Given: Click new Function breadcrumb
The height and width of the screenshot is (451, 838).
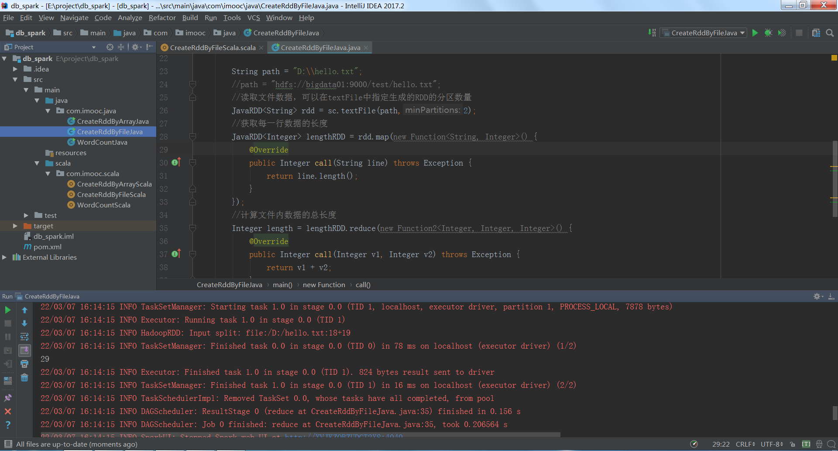Looking at the screenshot, I should (324, 285).
